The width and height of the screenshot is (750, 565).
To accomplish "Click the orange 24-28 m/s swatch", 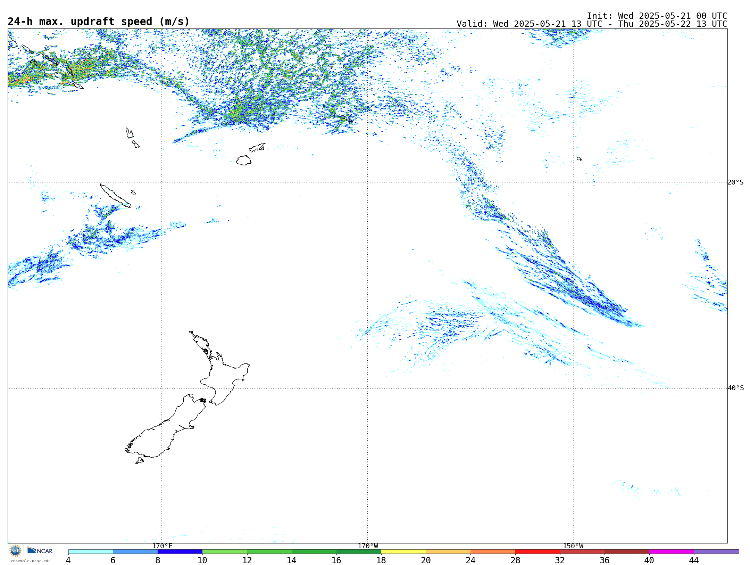I will [493, 551].
